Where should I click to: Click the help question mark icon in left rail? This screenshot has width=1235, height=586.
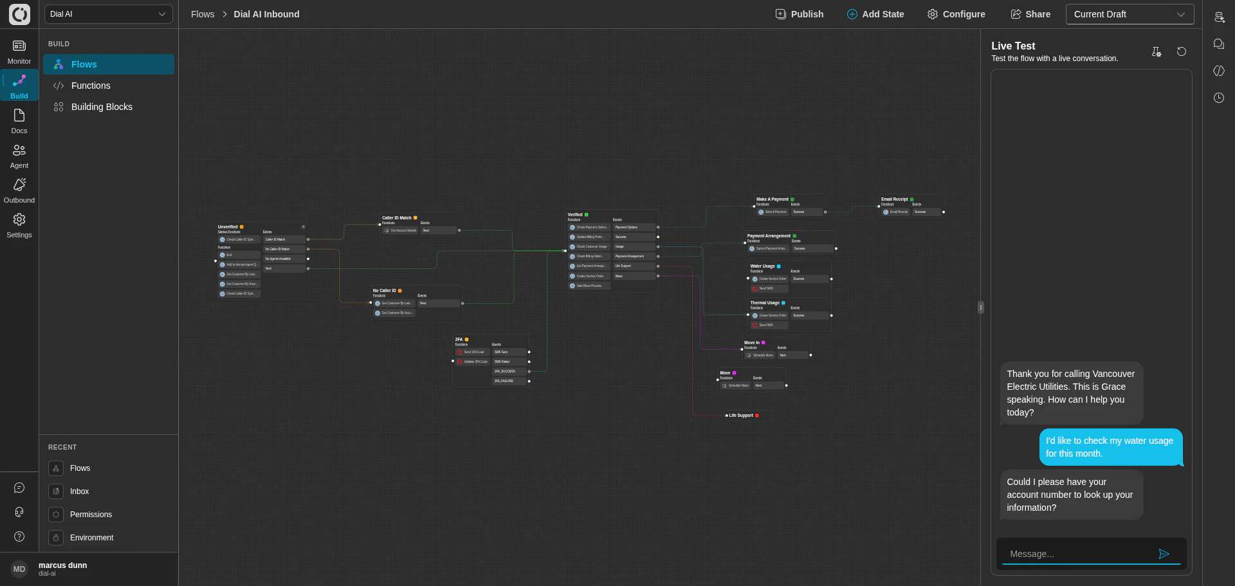(19, 536)
